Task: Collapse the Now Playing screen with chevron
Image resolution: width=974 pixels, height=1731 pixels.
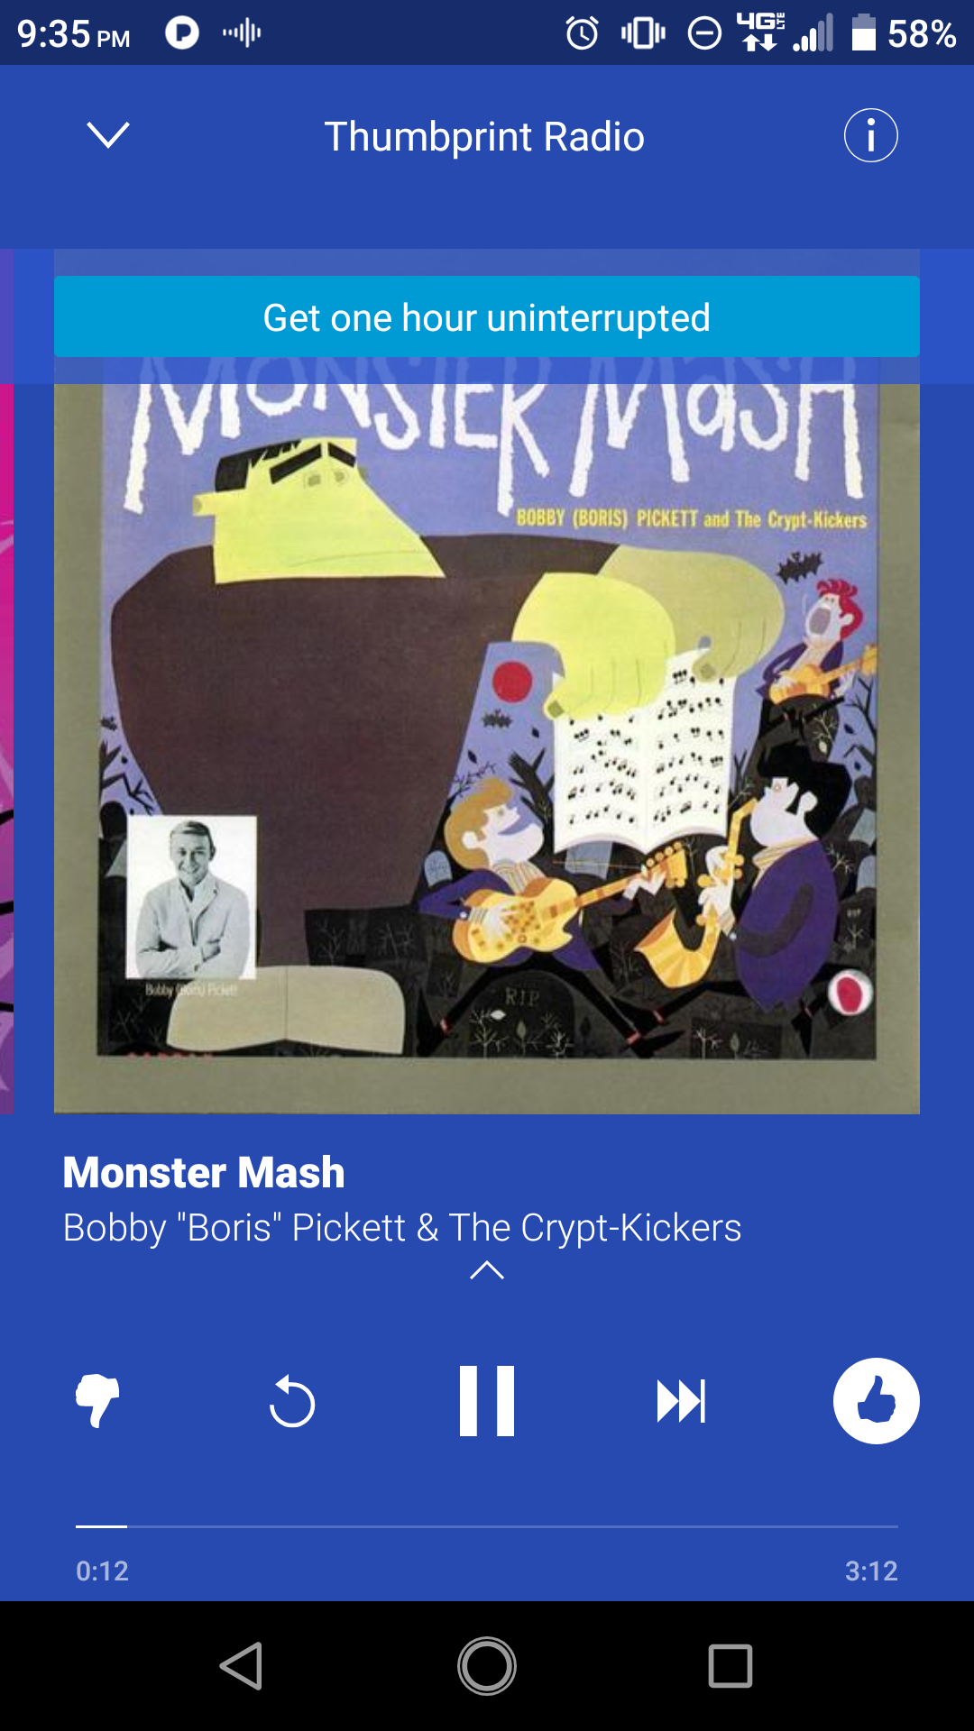Action: pyautogui.click(x=108, y=135)
